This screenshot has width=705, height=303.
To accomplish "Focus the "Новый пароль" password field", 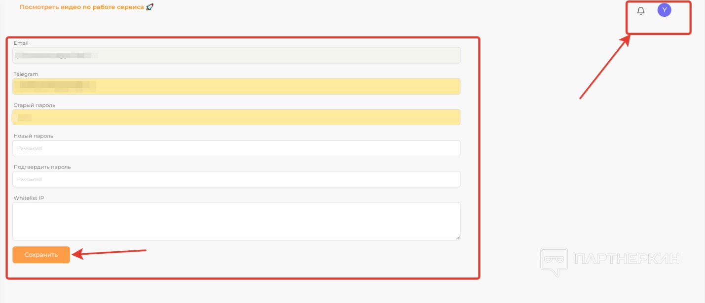I will 236,148.
